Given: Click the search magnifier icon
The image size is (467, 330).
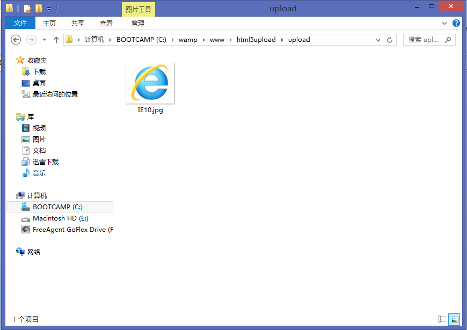Looking at the screenshot, I should pyautogui.click(x=448, y=40).
